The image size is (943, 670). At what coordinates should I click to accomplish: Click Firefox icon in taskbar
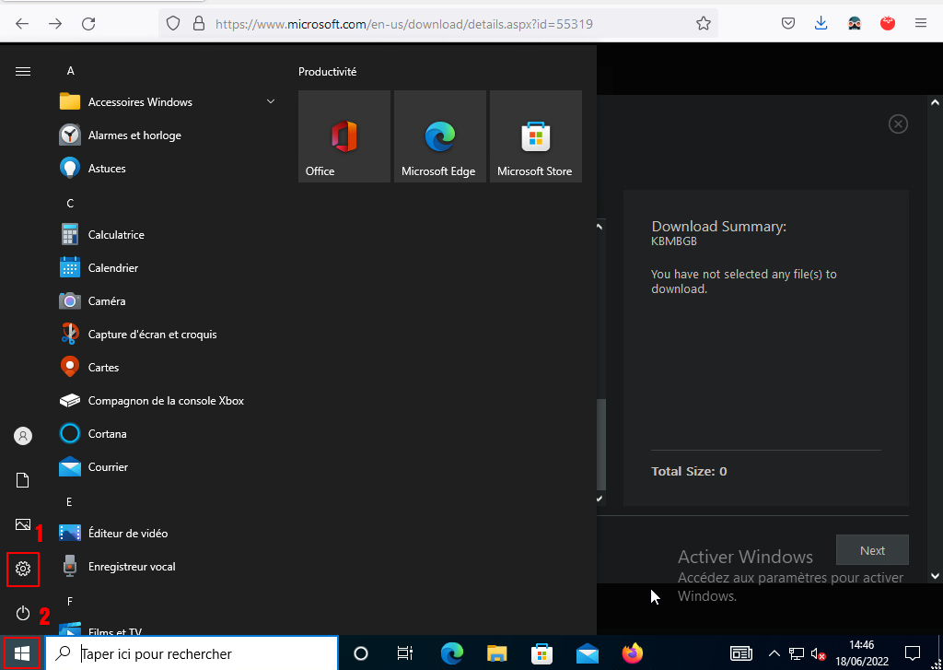click(632, 653)
